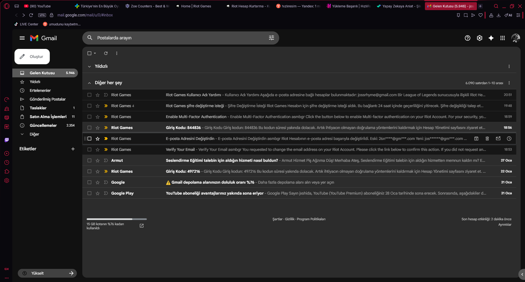Open Ayrıntılar account activity link
Screen dimensions: 525x282
(505, 225)
